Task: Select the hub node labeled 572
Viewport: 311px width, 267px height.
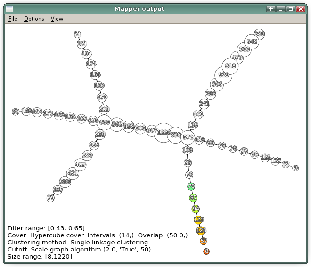Action: point(188,138)
